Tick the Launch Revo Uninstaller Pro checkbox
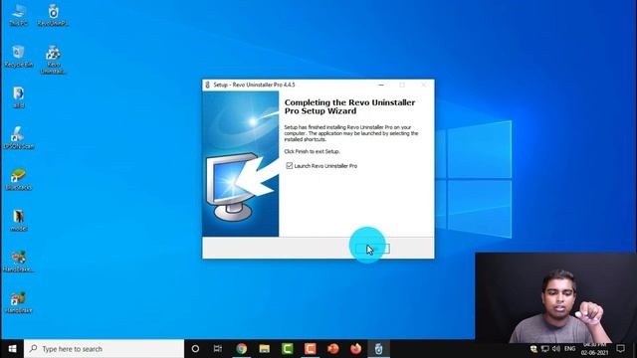This screenshot has width=637, height=358. pyautogui.click(x=290, y=166)
